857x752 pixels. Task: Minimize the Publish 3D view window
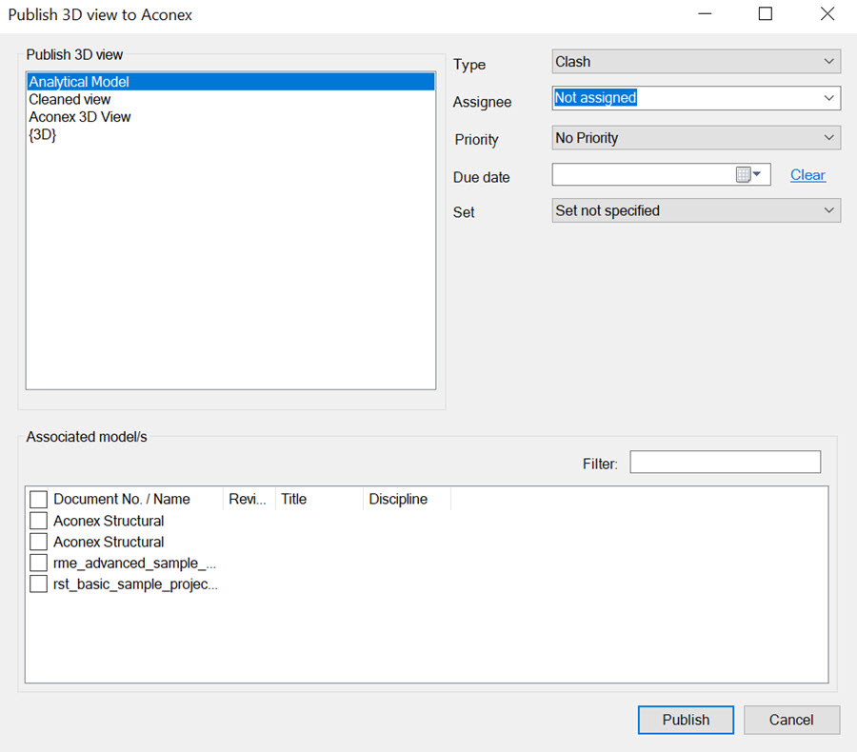pos(705,13)
